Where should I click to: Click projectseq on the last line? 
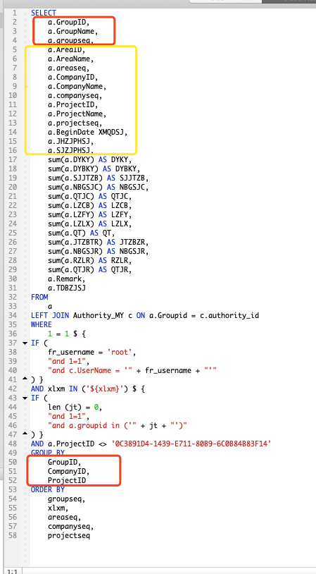point(69,535)
